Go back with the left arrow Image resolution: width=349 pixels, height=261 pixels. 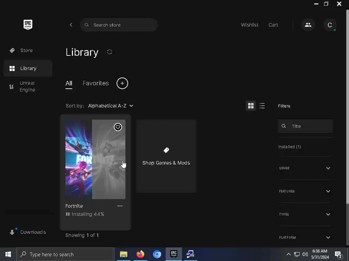[71, 25]
